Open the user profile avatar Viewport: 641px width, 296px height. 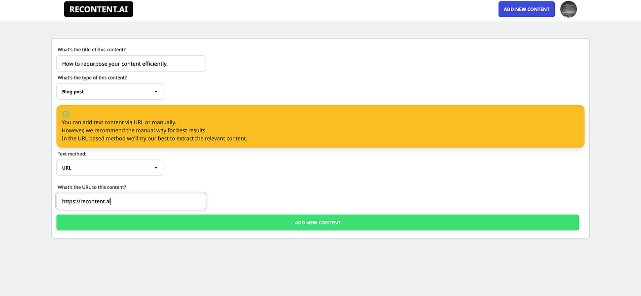(569, 9)
